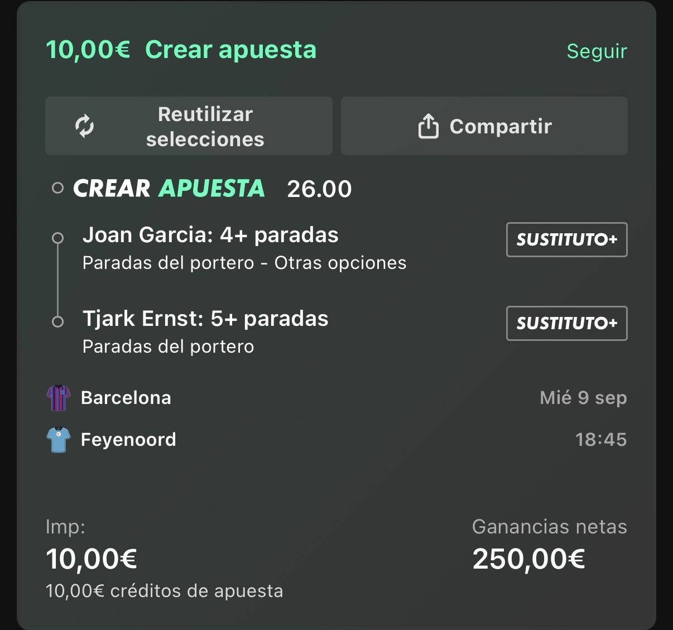Follow the bet via Seguir link
The image size is (673, 630).
(x=597, y=51)
